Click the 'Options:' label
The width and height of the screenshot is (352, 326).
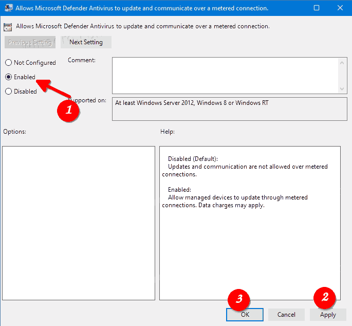pyautogui.click(x=14, y=132)
